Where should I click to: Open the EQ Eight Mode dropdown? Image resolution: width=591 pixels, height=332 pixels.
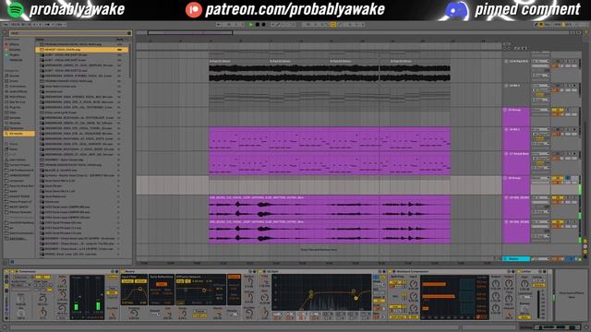click(x=380, y=285)
